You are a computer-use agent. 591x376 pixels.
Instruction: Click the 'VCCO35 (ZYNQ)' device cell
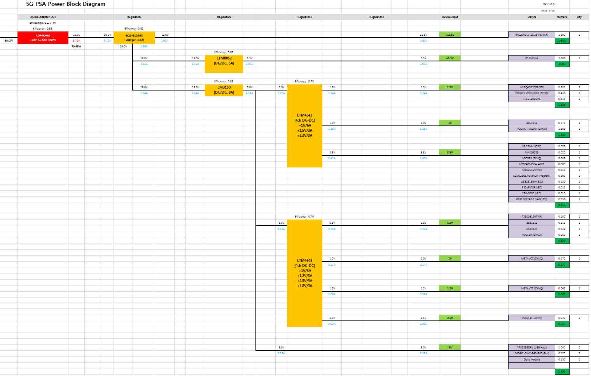coord(532,158)
